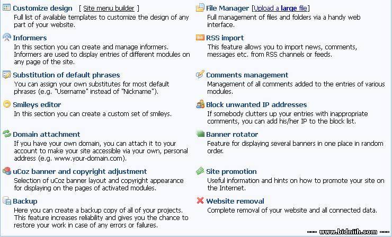Click the File Manager folder icon

point(200,8)
